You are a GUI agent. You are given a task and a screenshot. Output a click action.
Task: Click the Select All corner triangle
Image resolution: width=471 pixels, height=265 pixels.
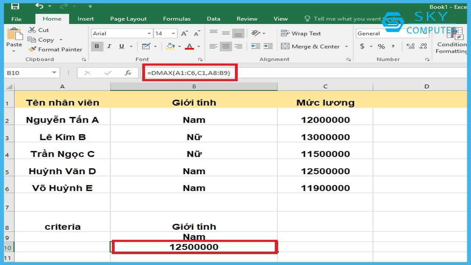(9, 87)
